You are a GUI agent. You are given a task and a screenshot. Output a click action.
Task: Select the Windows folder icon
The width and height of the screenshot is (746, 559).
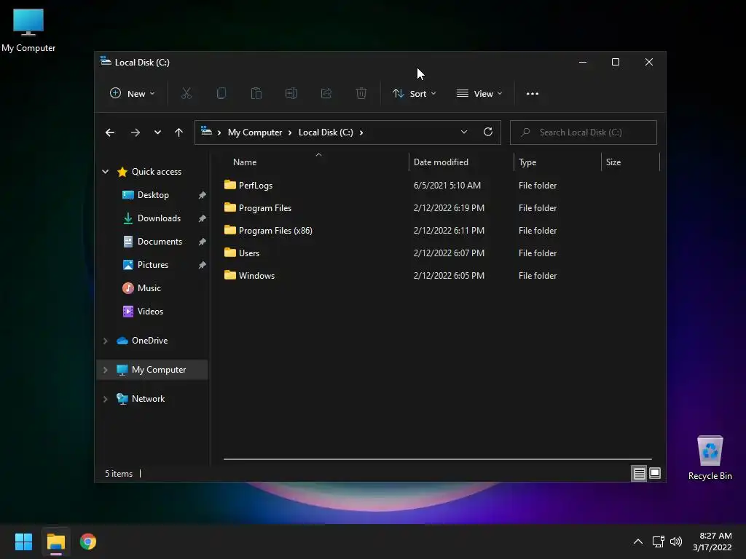click(230, 275)
